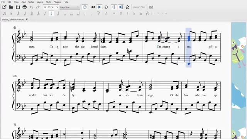Open the Add menu
247x139 pixels.
pyautogui.click(x=23, y=2)
